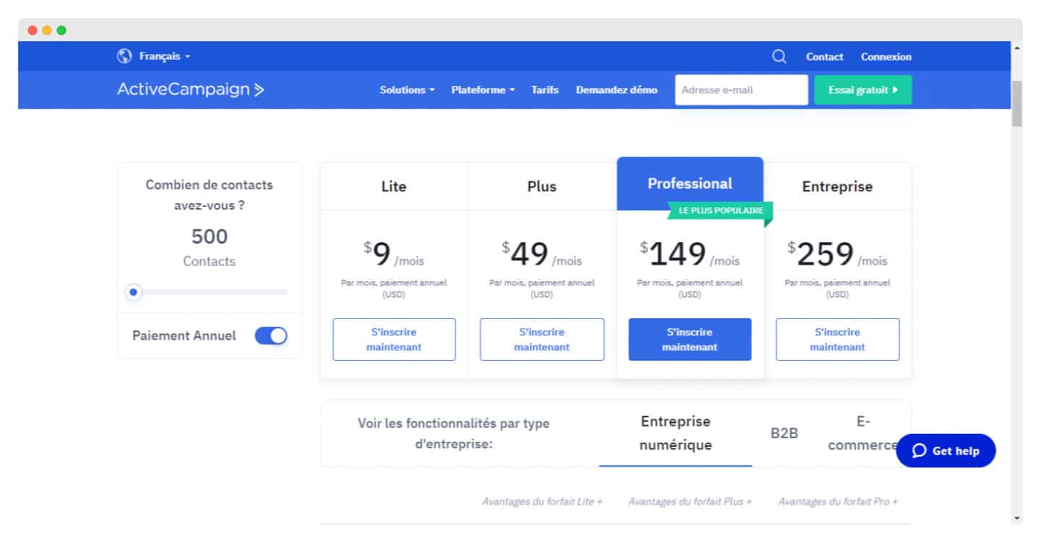The height and width of the screenshot is (543, 1041).
Task: Click the Lite plan heading
Action: point(394,187)
